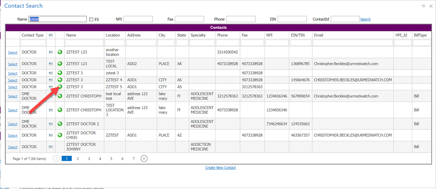Click the Search link
This screenshot has height=189, width=436.
pyautogui.click(x=365, y=20)
